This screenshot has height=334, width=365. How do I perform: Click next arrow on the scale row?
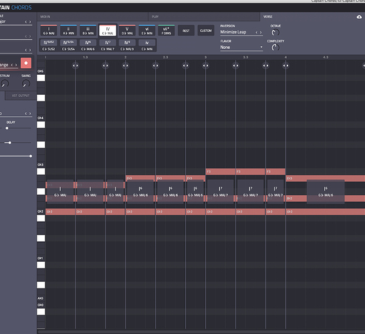pos(30,22)
